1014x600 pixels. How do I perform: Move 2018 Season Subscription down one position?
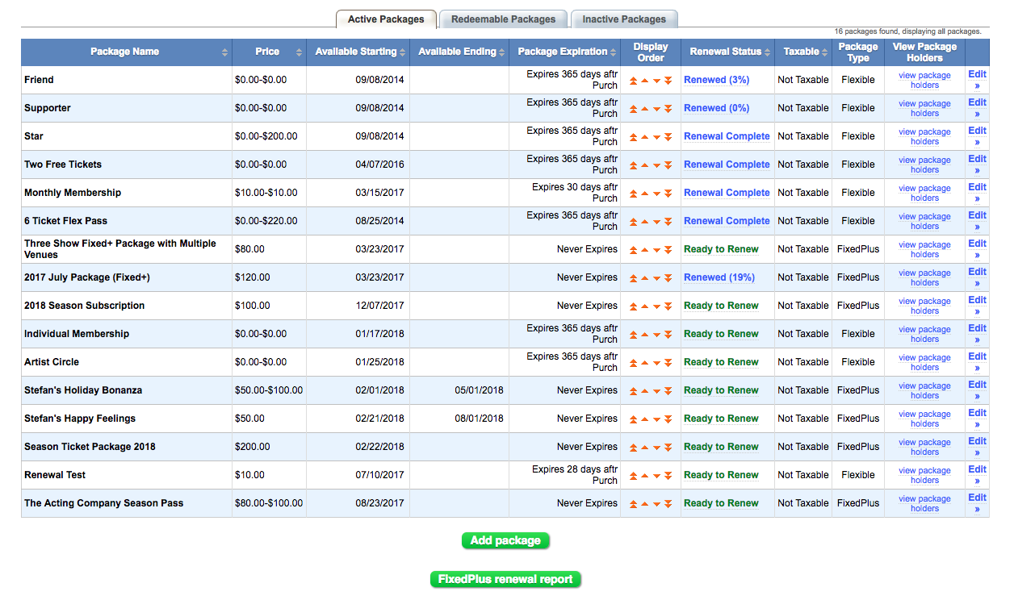click(x=656, y=306)
